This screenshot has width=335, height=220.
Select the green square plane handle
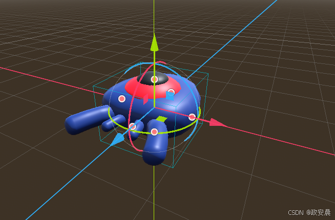pos(161,119)
